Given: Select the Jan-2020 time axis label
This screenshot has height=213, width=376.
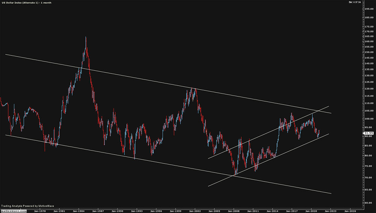Looking at the screenshot, I should (311, 211).
